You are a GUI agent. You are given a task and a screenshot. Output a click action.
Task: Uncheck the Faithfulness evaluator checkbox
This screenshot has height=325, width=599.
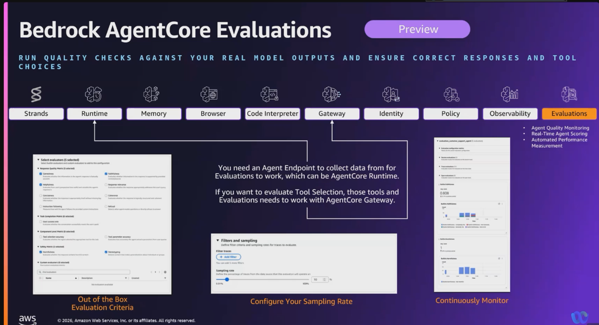pyautogui.click(x=106, y=174)
